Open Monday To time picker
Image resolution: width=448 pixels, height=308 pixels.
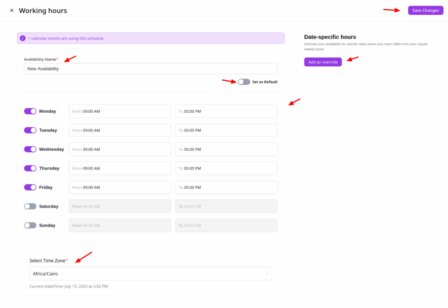[x=226, y=111]
